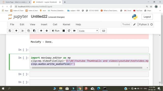The height and width of the screenshot is (91, 163).
Task: Open Microsoft Edge from the taskbar
Action: (x=99, y=88)
